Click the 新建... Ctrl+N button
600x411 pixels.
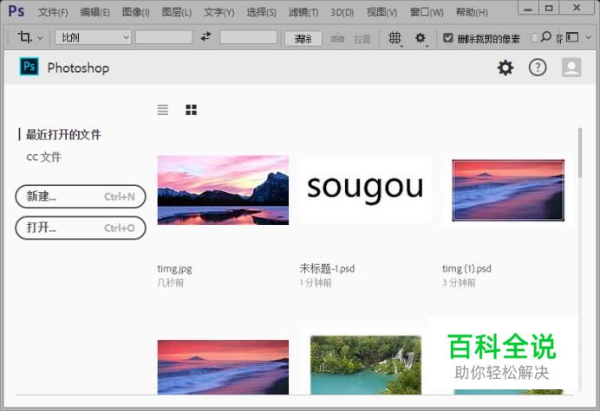(x=81, y=196)
